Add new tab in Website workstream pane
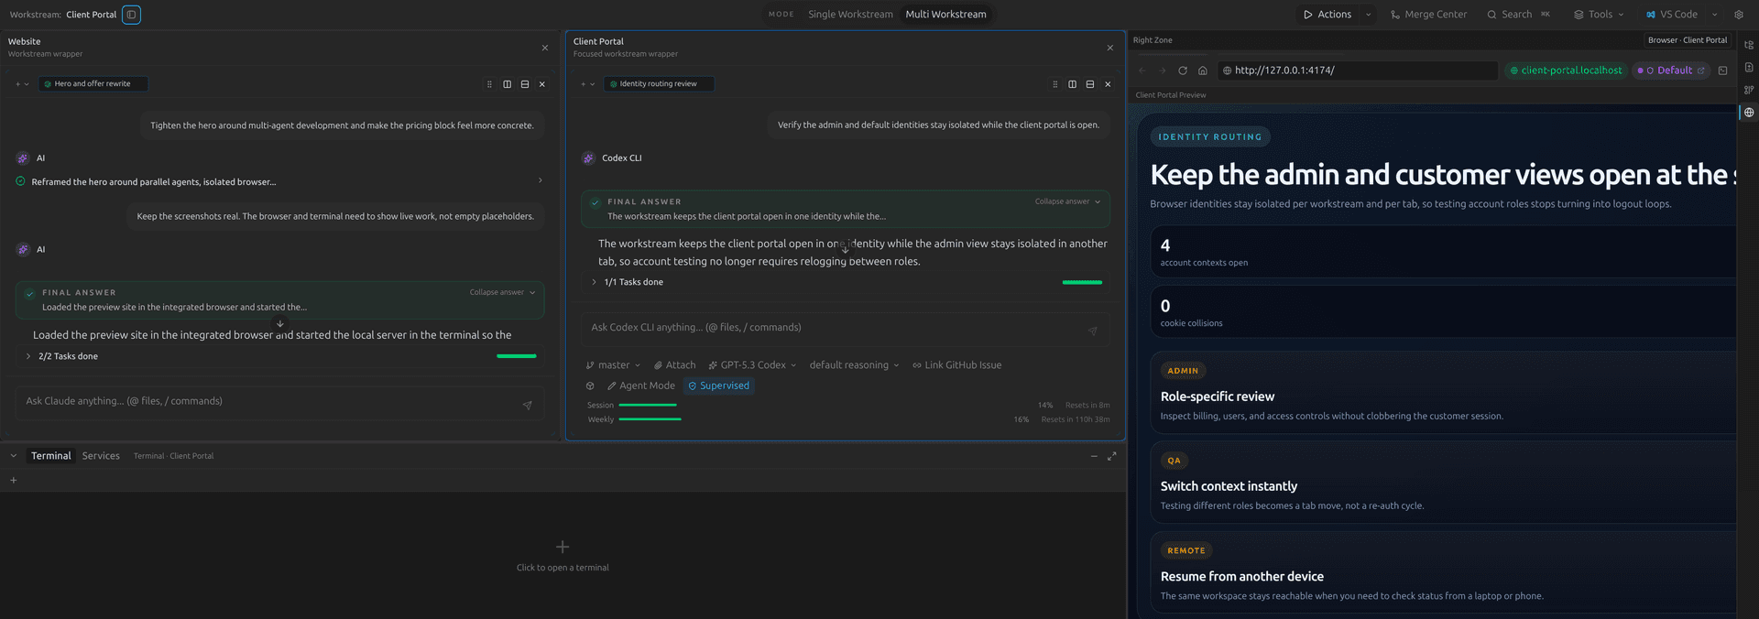The image size is (1759, 619). pos(17,84)
